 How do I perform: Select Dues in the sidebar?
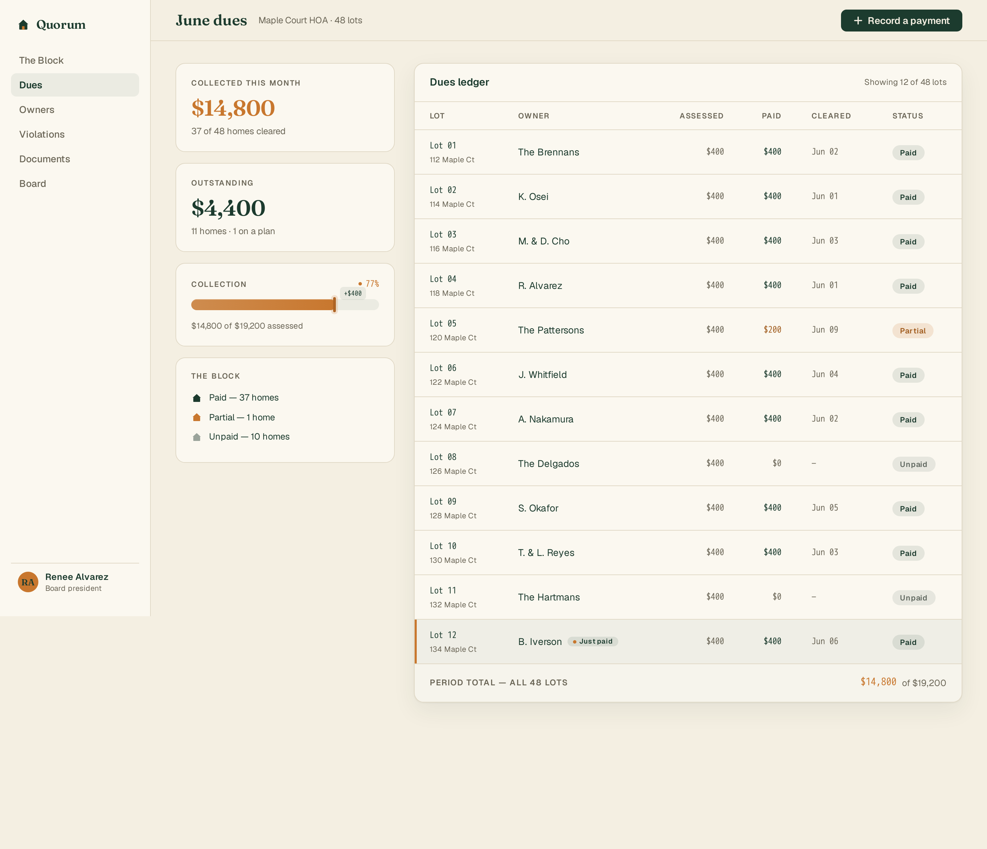pyautogui.click(x=75, y=85)
